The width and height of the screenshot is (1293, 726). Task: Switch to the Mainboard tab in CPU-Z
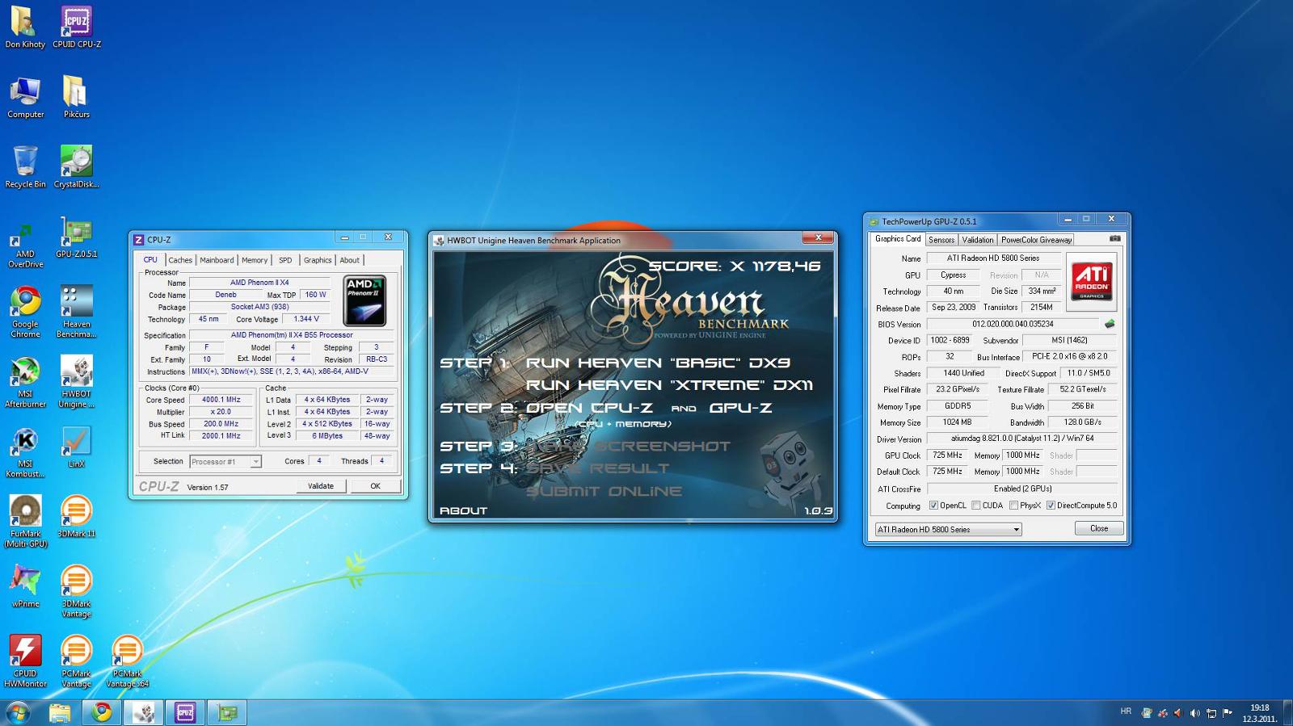[217, 260]
